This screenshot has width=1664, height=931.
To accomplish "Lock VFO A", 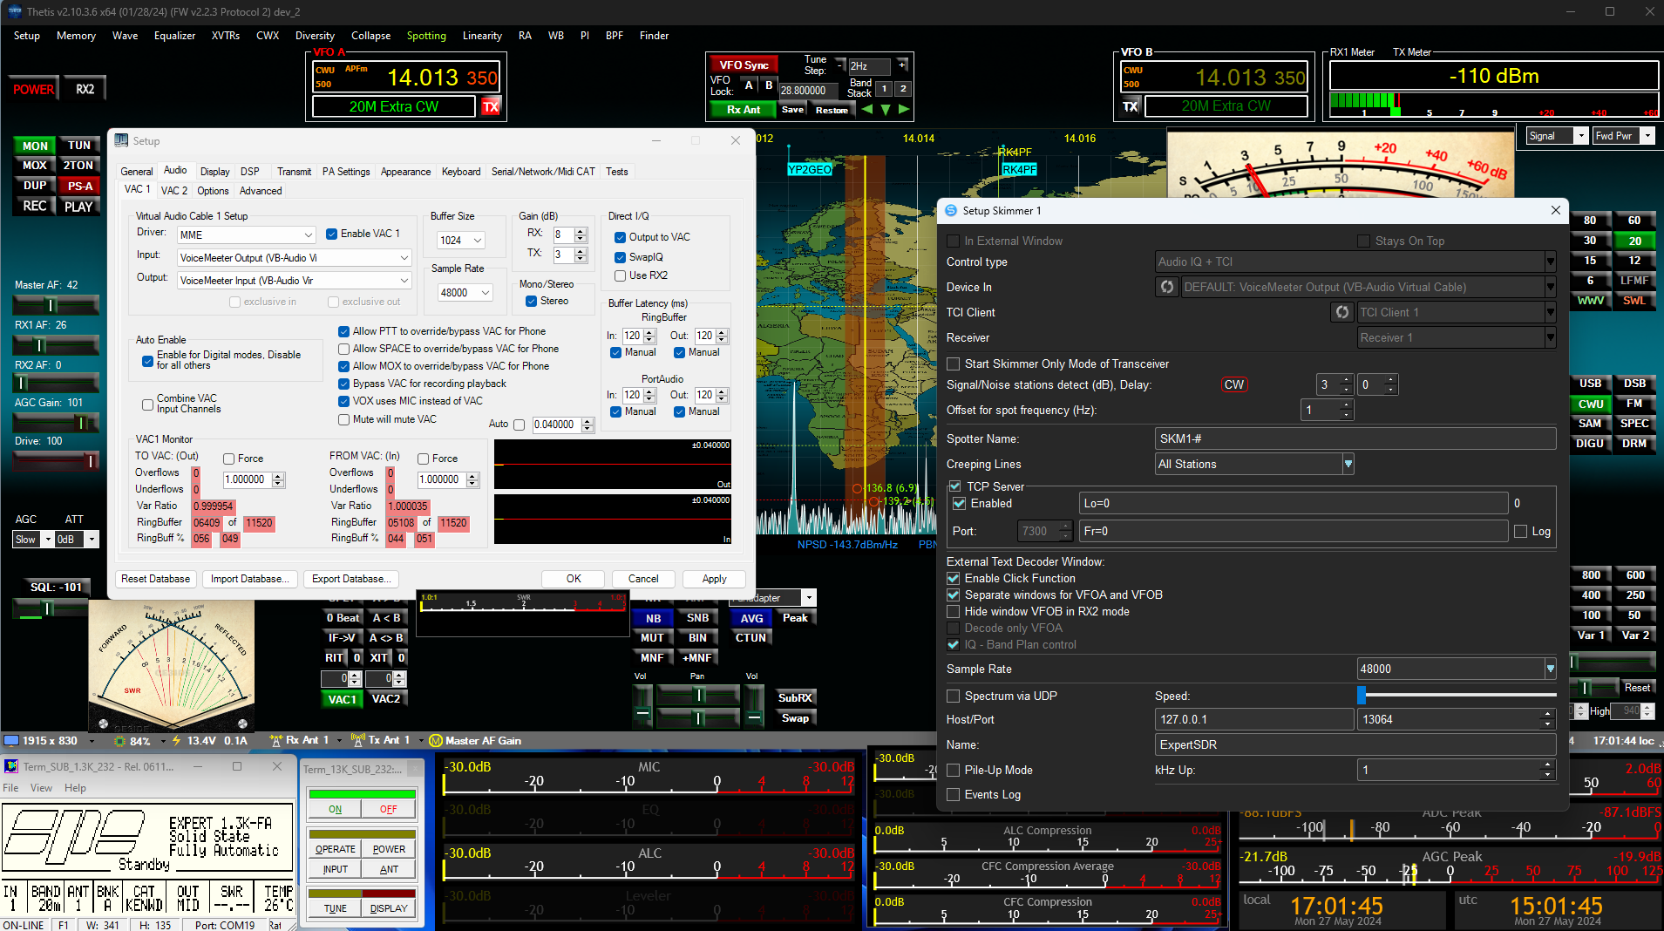I will click(x=749, y=85).
